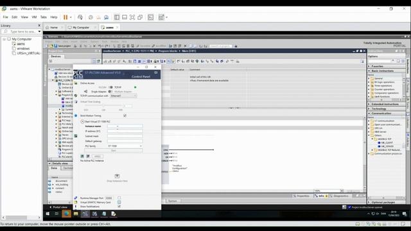411x231 pixels.
Task: Open the Windows Start menu in the VM
Action: [48, 214]
